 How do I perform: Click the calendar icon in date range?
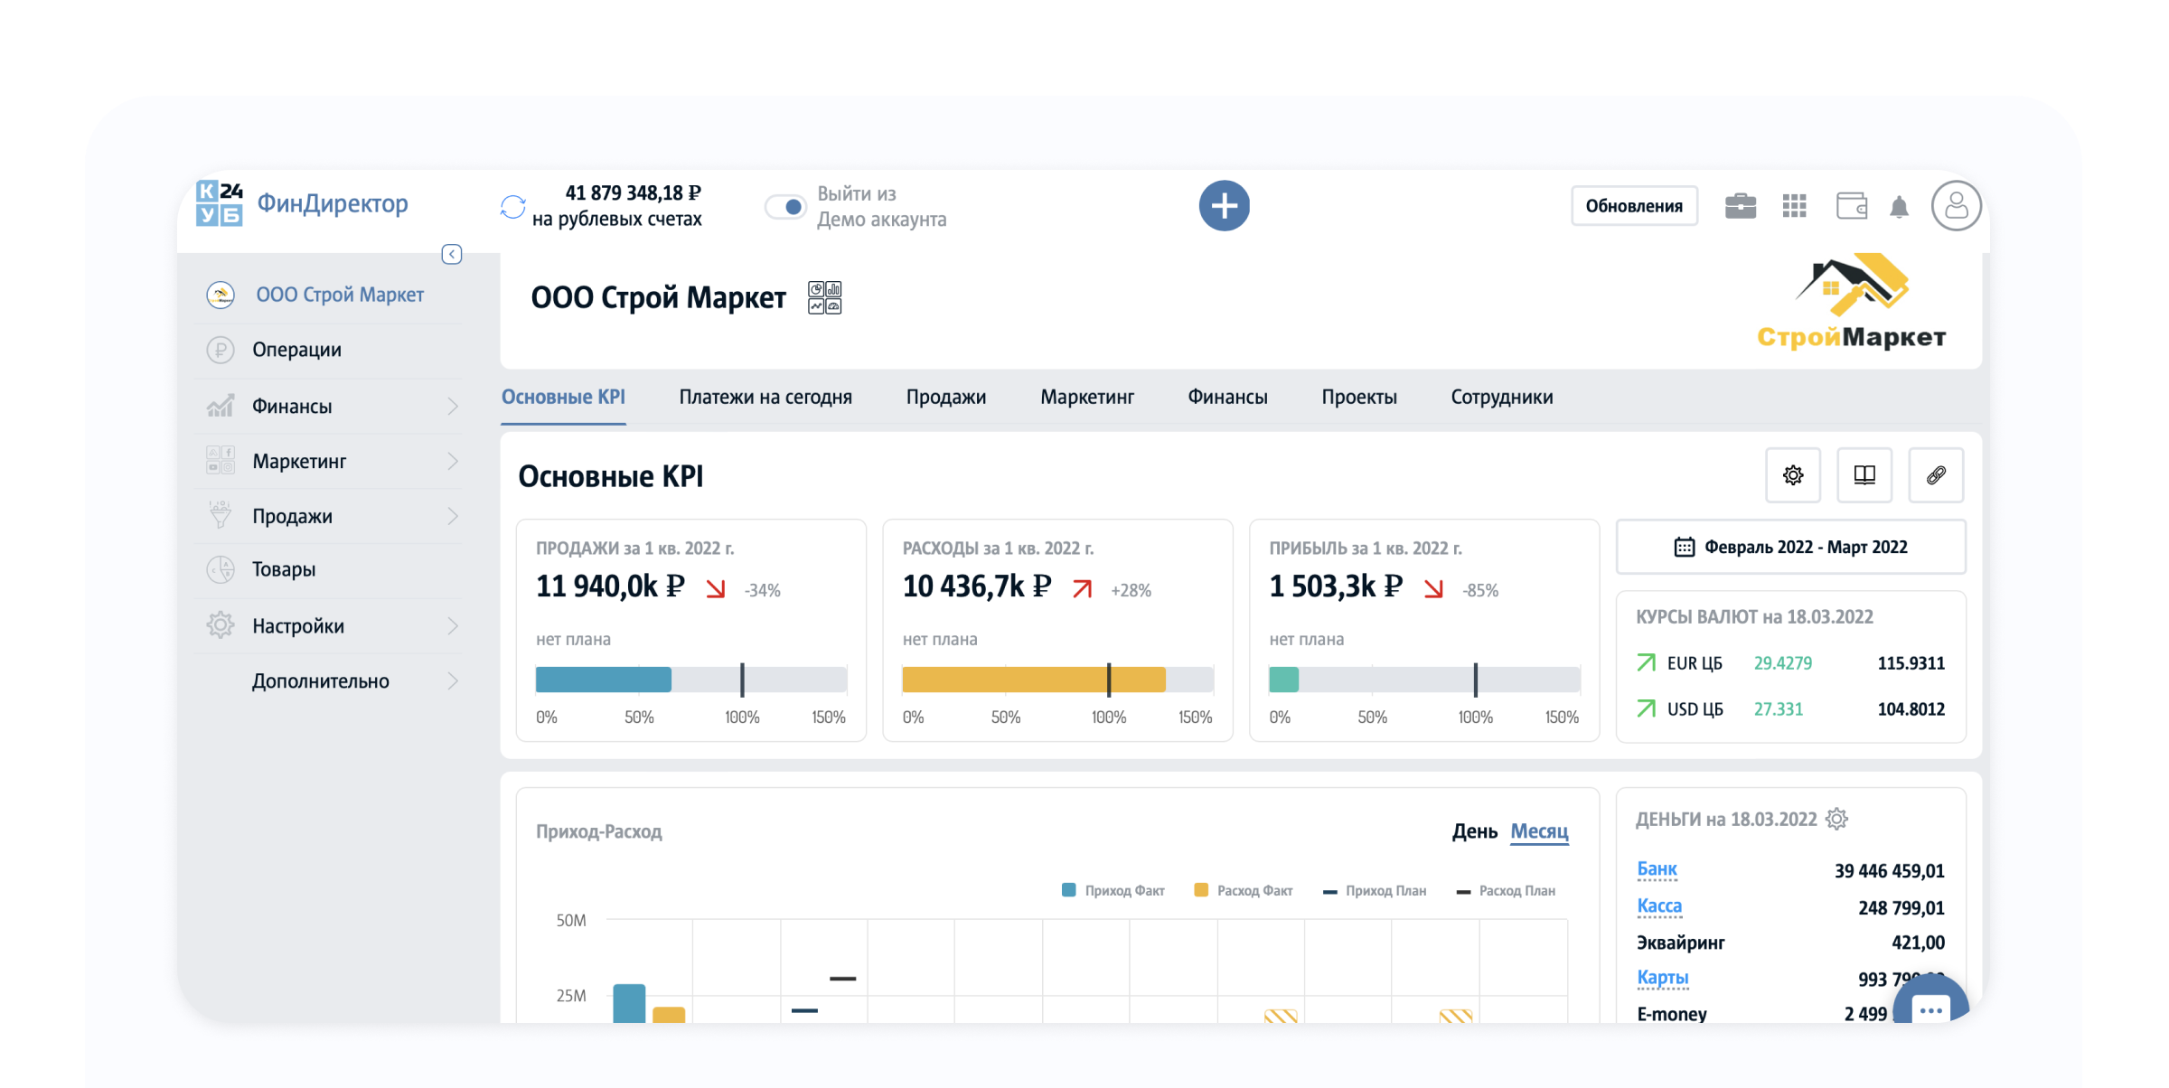point(1684,547)
